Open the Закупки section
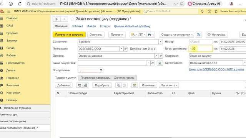This screenshot has height=138, width=246. pos(12,41)
